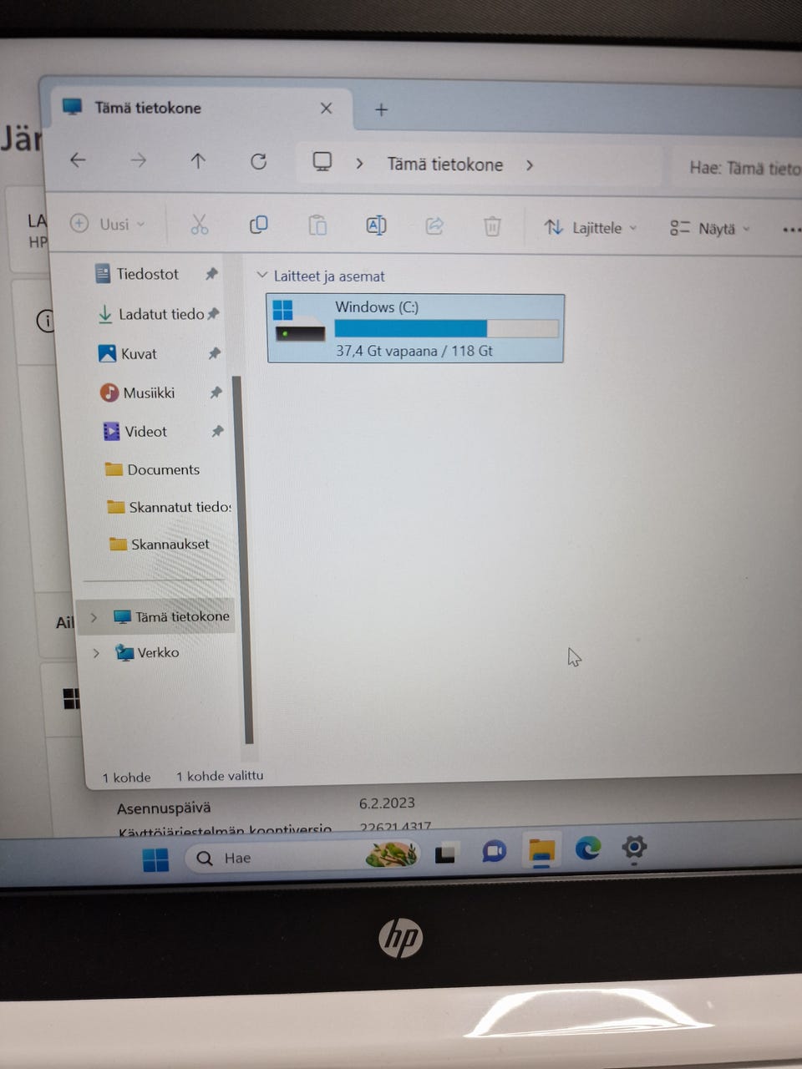
Task: Click the pin icon next to Musiikki
Action: pyautogui.click(x=216, y=392)
